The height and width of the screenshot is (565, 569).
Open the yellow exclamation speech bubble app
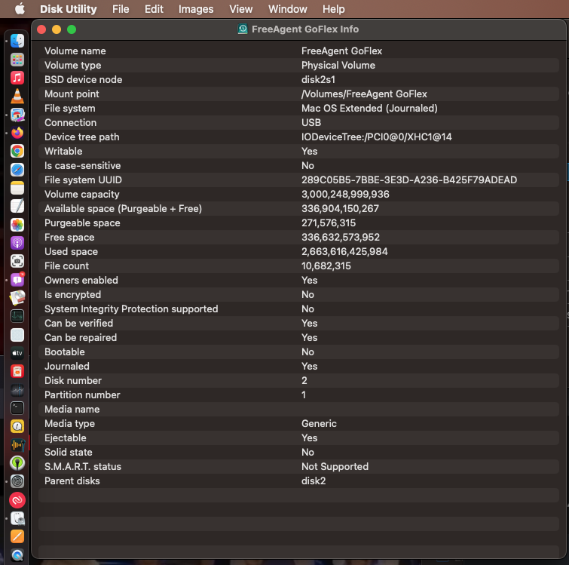click(x=17, y=426)
